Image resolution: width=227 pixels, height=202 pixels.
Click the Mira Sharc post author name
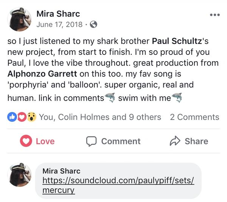(x=58, y=14)
